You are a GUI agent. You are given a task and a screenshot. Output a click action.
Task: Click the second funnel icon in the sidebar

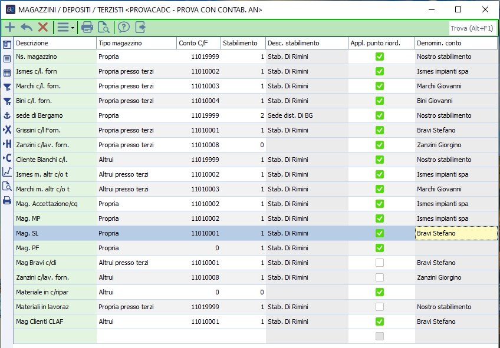pyautogui.click(x=7, y=101)
